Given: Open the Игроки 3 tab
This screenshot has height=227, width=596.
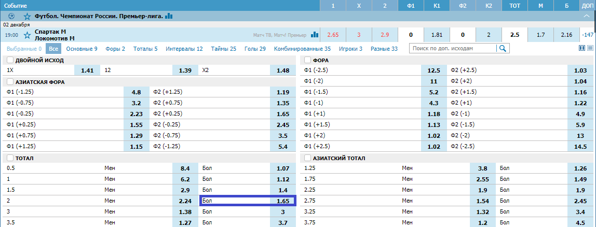Looking at the screenshot, I should pos(350,49).
